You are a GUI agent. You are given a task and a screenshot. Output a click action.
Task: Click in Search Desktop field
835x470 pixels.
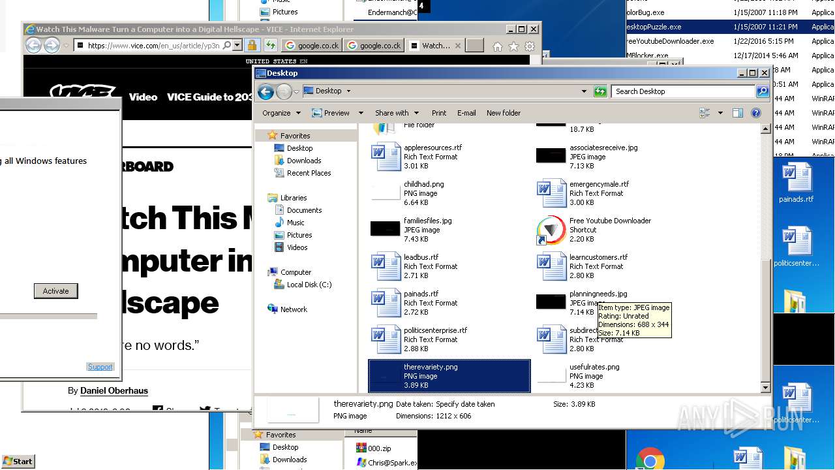[684, 91]
